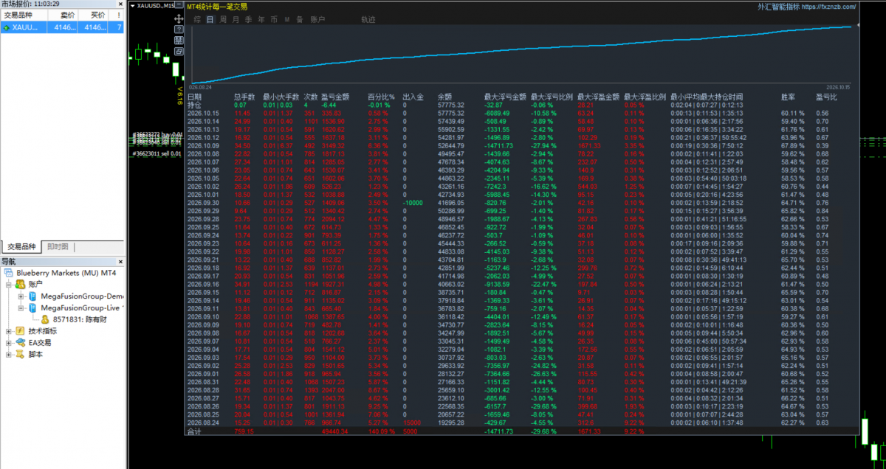This screenshot has height=469, width=886.
Task: Select the 日 daily period tab
Action: click(211, 19)
